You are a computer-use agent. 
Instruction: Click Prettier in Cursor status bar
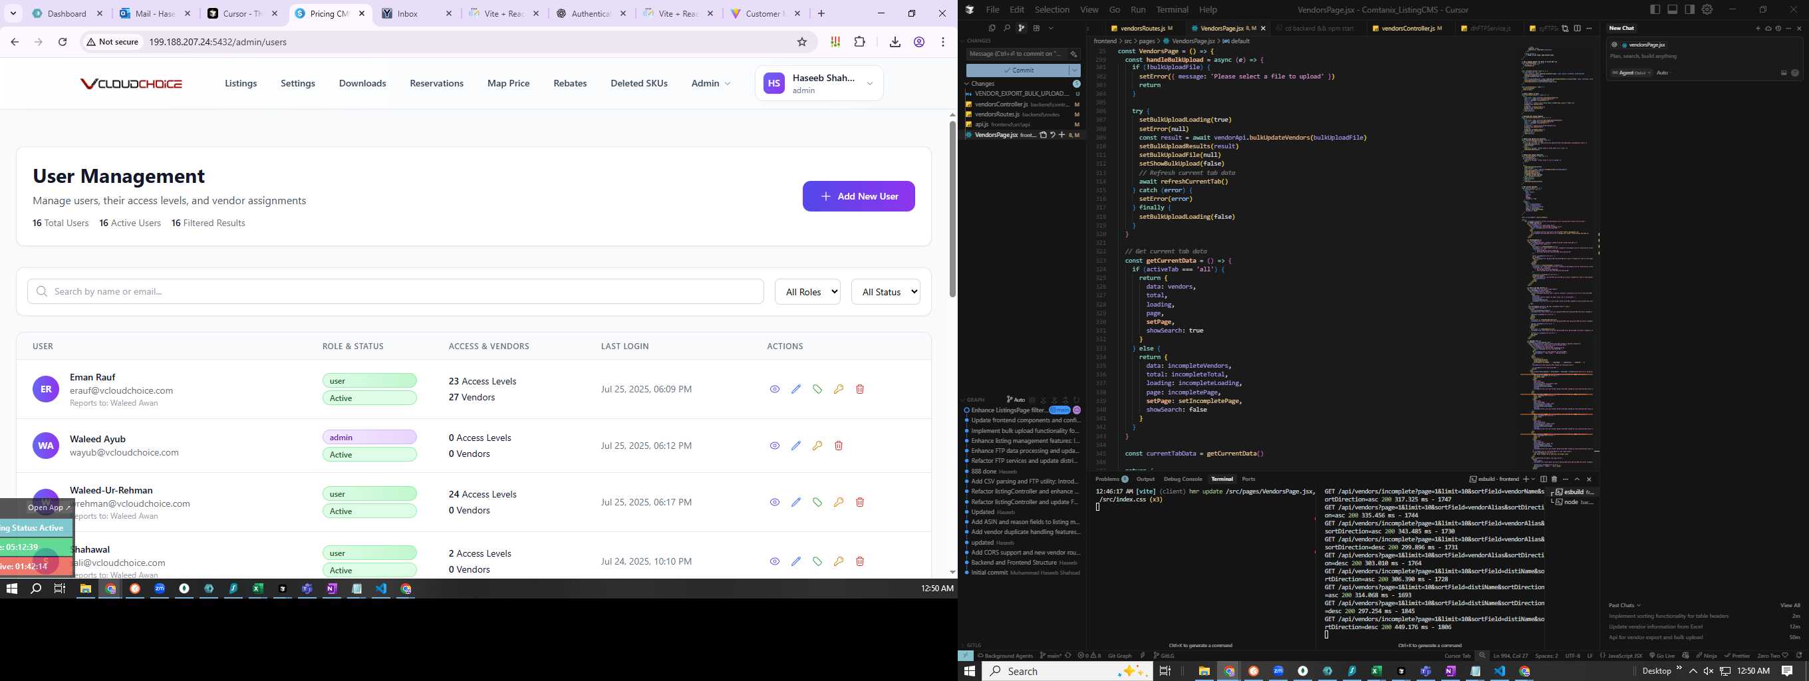point(1737,656)
